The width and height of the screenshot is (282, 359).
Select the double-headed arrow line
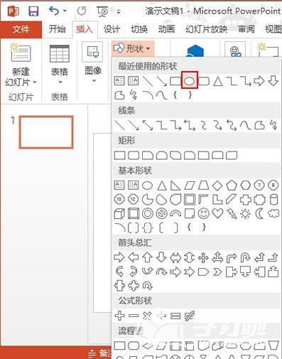pyautogui.click(x=148, y=125)
